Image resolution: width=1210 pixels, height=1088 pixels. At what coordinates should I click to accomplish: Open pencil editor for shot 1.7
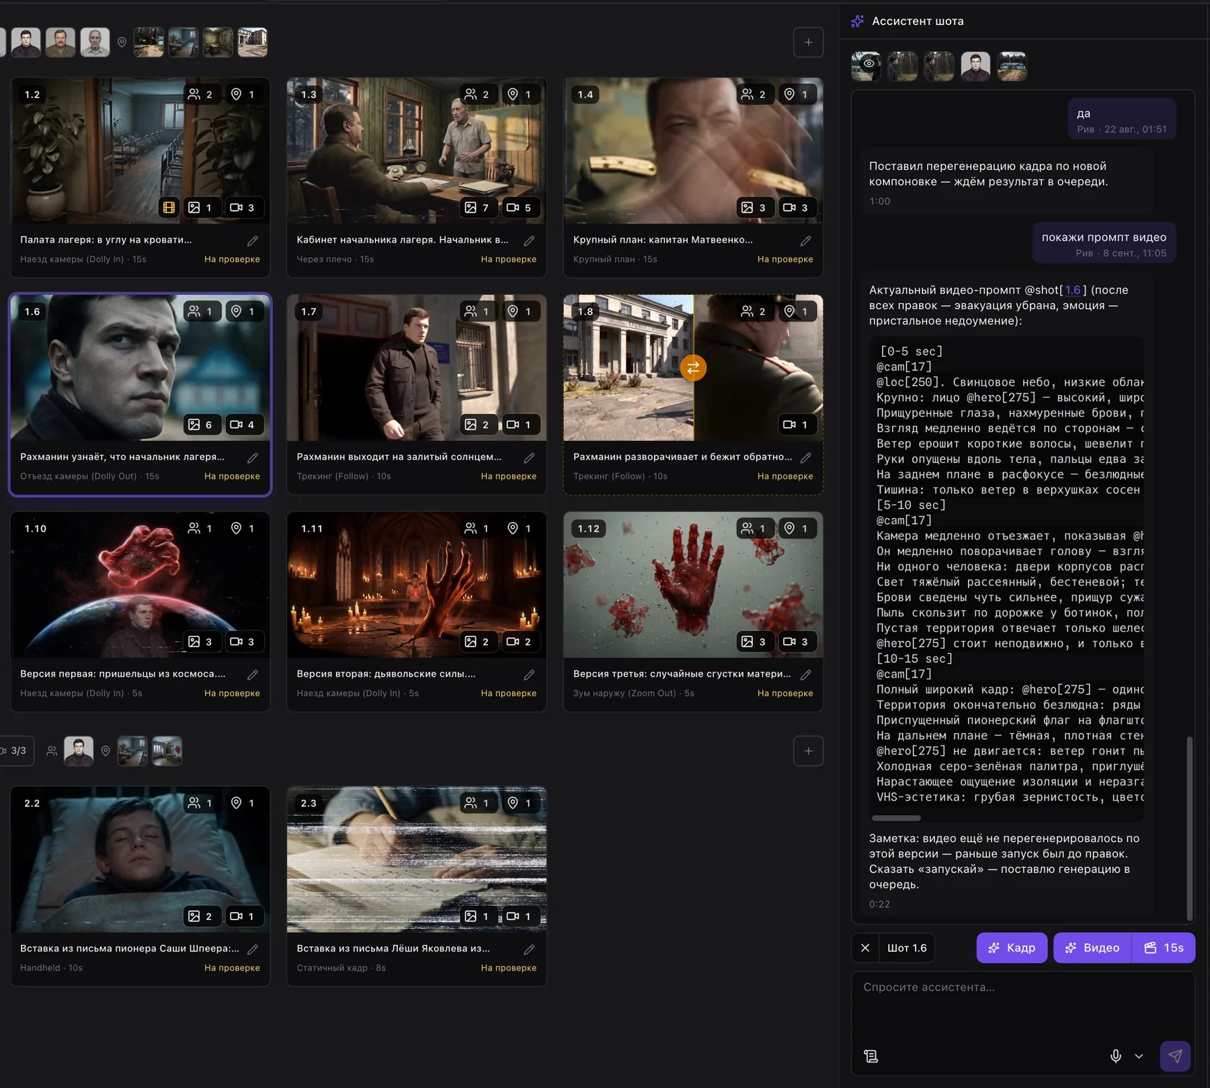(529, 458)
